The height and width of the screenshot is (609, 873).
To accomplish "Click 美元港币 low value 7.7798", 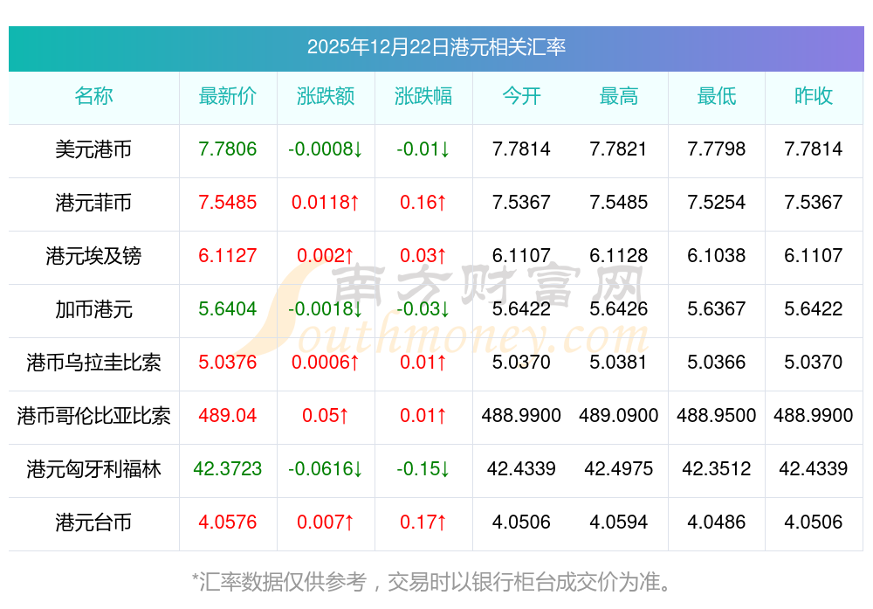I will click(717, 149).
